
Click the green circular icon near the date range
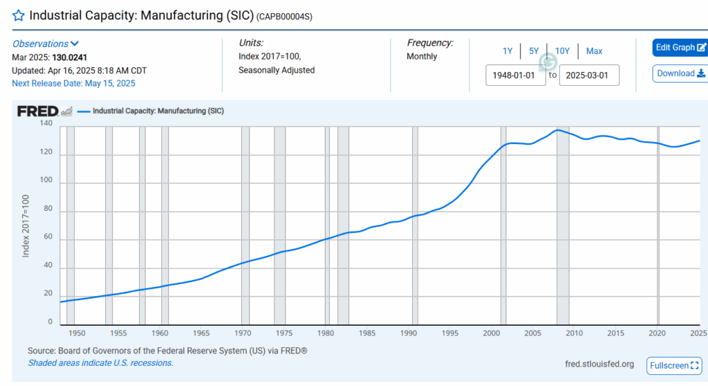(549, 62)
